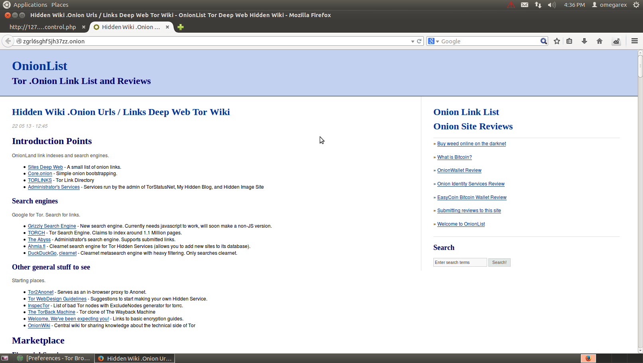This screenshot has width=643, height=363.
Task: Open the Applications menu
Action: click(30, 5)
